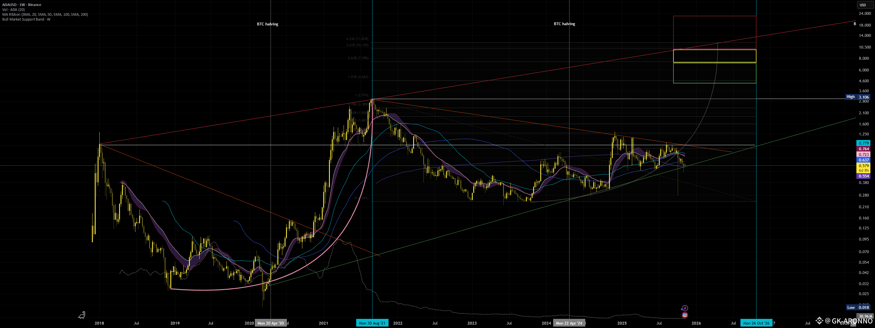This screenshot has height=328, width=875.
Task: Click the dinosaur icon at bottom left
Action: (82, 315)
